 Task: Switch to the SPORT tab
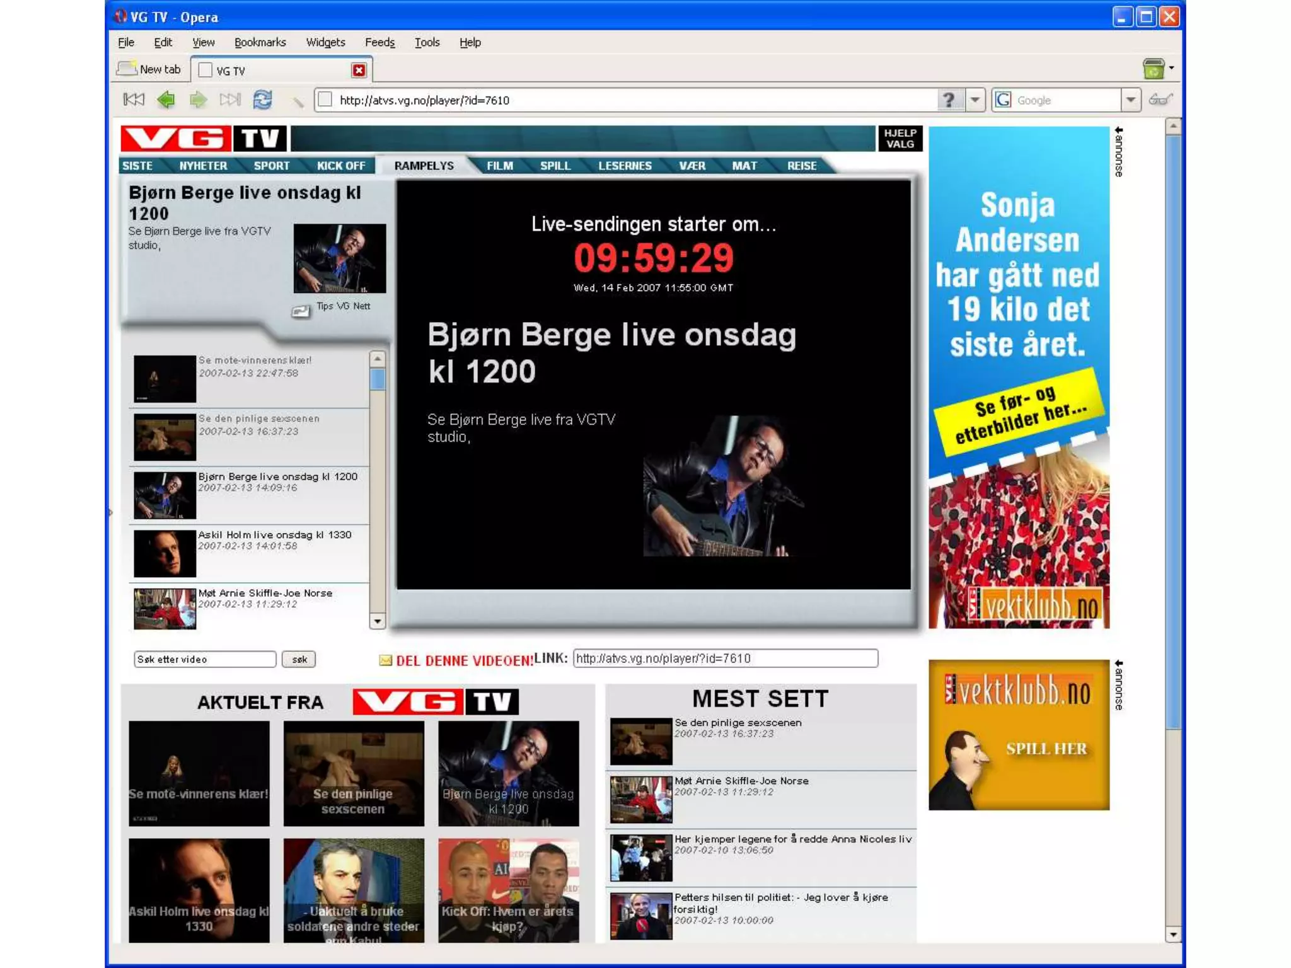[271, 166]
